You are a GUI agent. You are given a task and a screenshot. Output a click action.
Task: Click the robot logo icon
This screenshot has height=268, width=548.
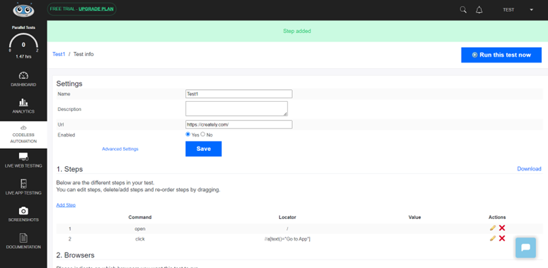(x=23, y=10)
